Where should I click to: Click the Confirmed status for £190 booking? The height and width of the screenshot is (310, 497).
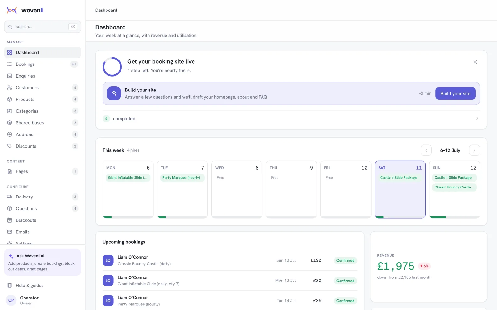click(345, 260)
